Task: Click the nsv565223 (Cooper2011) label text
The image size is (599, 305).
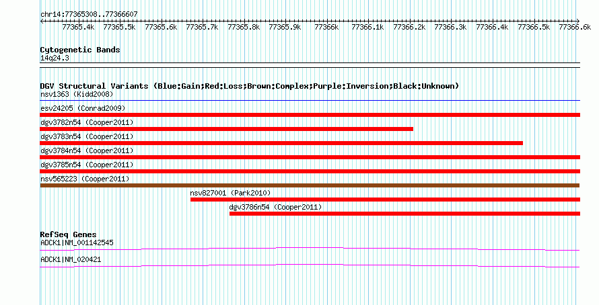Action: coord(85,179)
